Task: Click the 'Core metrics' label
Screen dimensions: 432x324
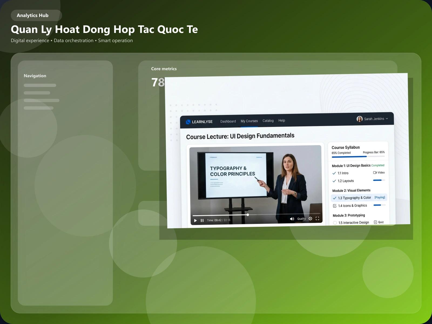Action: point(164,69)
